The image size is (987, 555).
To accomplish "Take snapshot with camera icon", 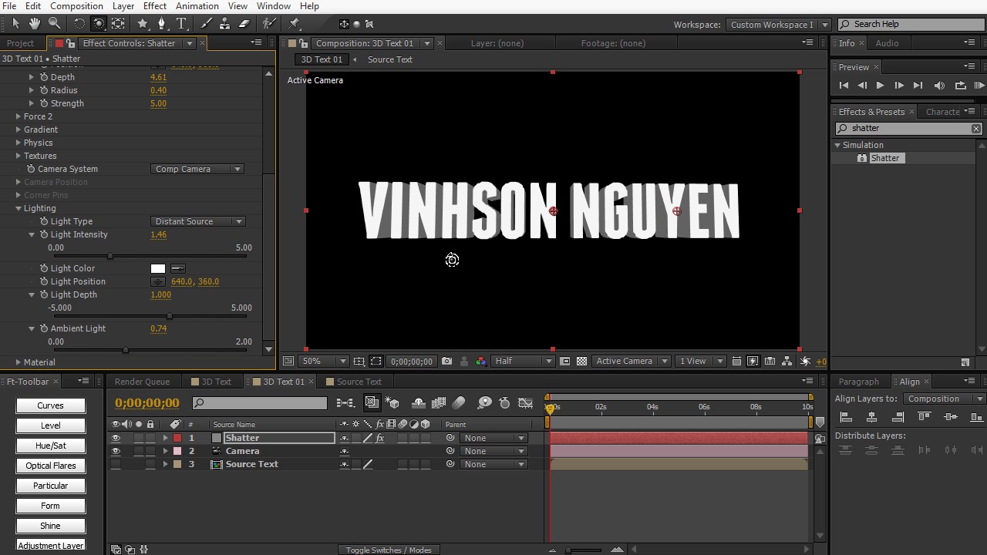I will pyautogui.click(x=446, y=361).
